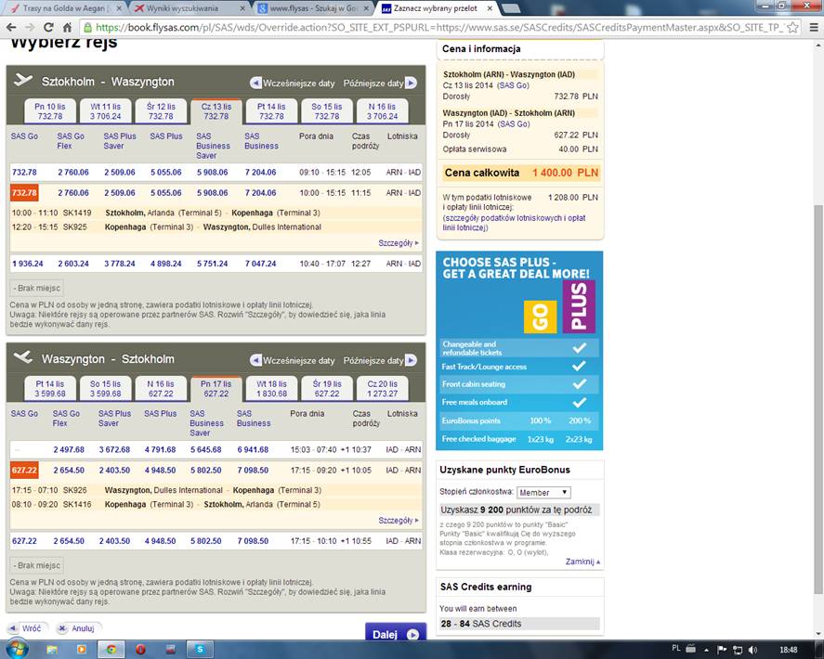
Task: Choose SAS Go Flex 2 760.06 on 09:10 flight
Action: (x=73, y=173)
